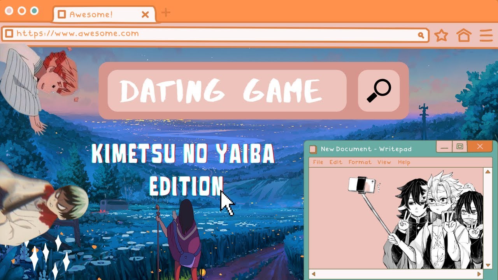The height and width of the screenshot is (280, 498).
Task: Open the Help menu in Writepad
Action: click(x=404, y=162)
